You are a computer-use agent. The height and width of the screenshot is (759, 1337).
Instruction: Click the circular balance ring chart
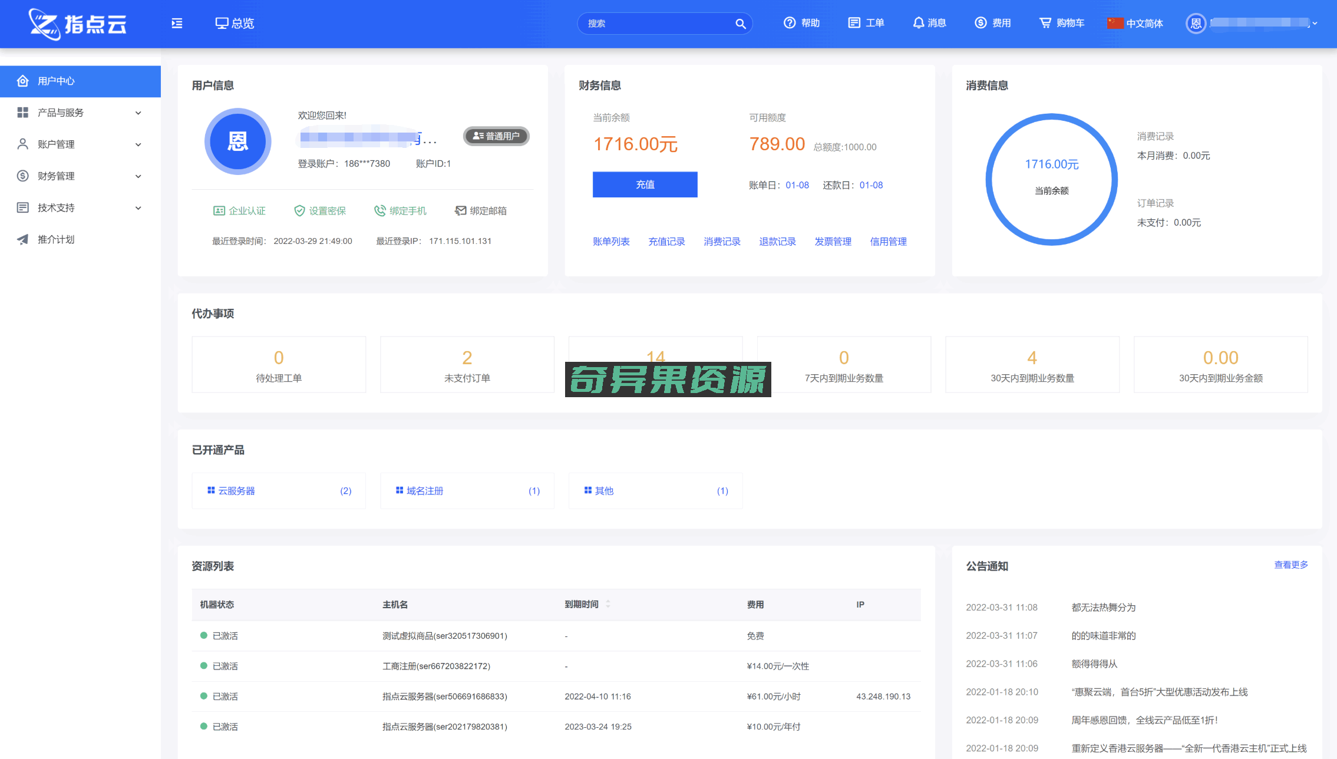pos(1051,179)
